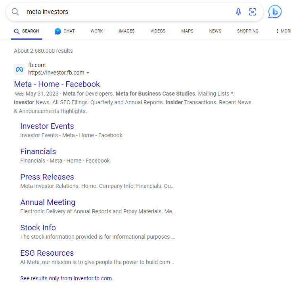Click the chat bubble icon beside CHAT
Viewport: 291px width, 291px height.
[x=58, y=31]
